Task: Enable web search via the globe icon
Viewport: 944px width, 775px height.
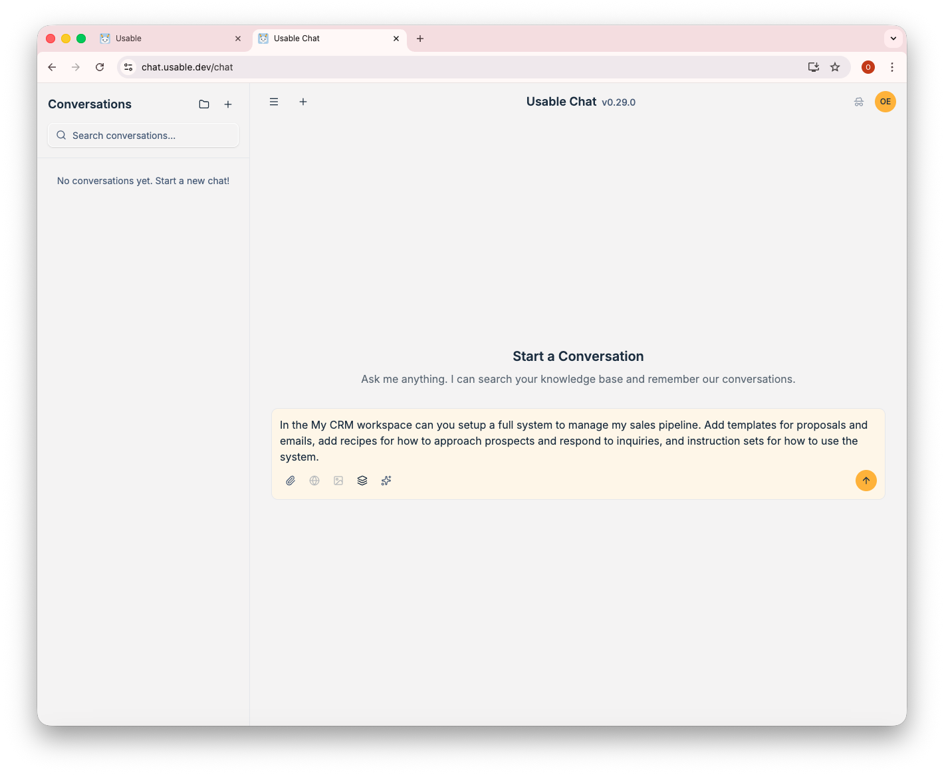Action: (314, 481)
